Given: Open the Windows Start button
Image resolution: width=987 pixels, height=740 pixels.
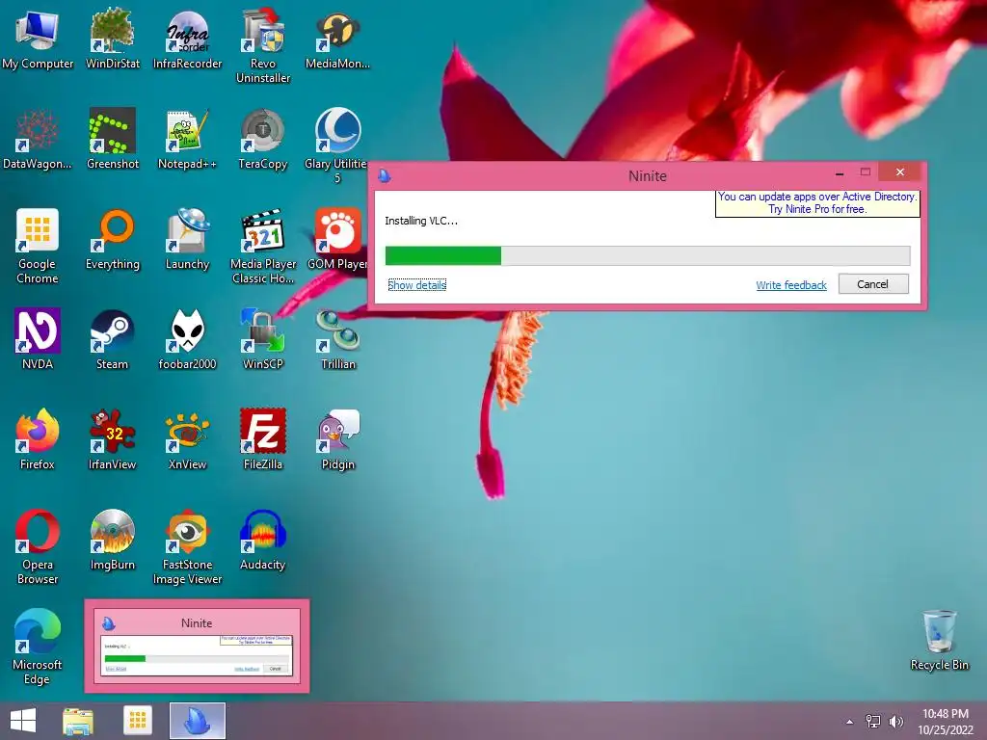Looking at the screenshot, I should 23,721.
